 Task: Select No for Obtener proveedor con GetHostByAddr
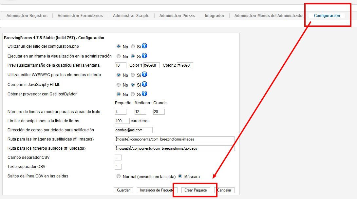pyautogui.click(x=118, y=94)
